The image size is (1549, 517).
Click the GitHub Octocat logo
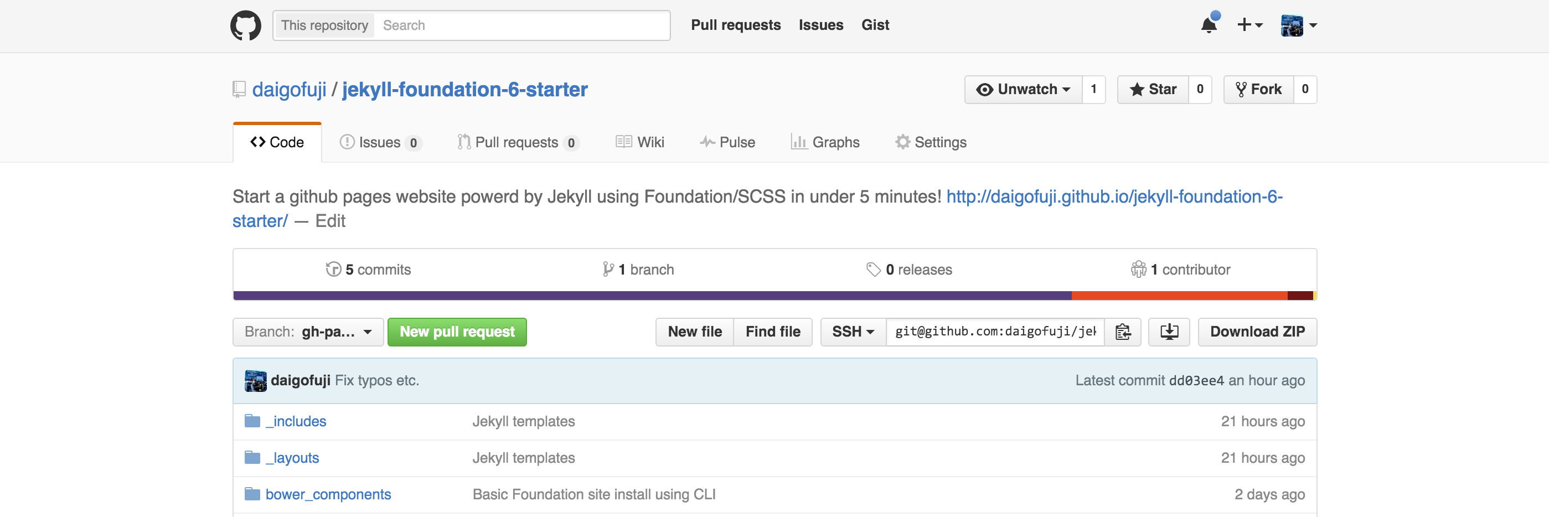(x=245, y=25)
